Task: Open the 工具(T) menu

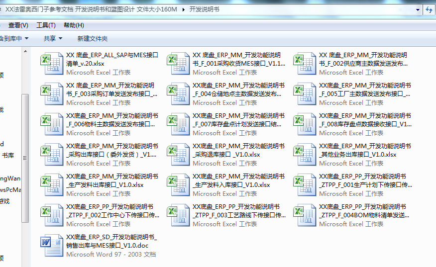Action: pyautogui.click(x=46, y=25)
